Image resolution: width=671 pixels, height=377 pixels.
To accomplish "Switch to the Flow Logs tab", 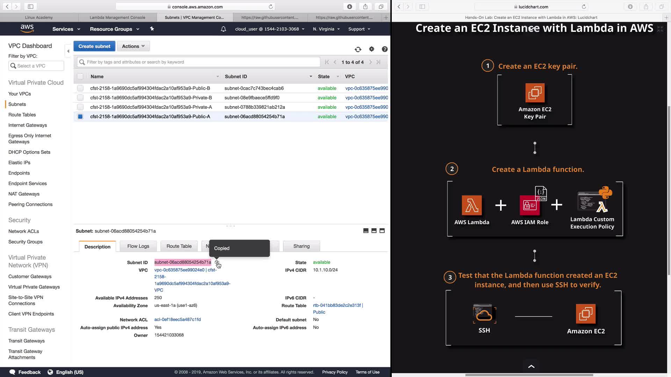I will 138,246.
